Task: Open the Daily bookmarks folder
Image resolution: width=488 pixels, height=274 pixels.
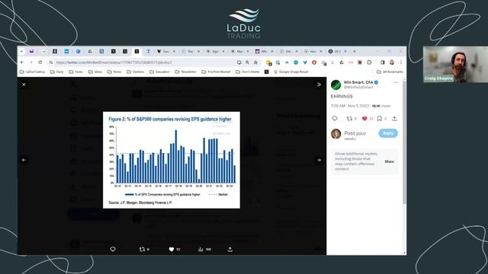Action: [57, 72]
